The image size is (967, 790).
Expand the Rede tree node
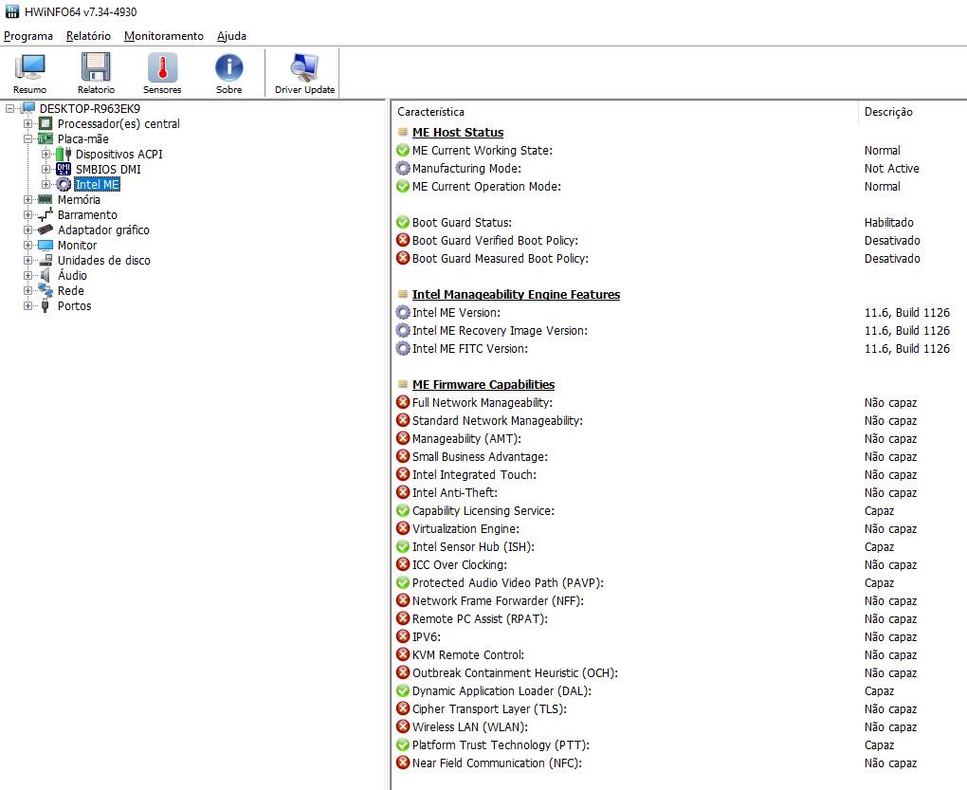[27, 290]
